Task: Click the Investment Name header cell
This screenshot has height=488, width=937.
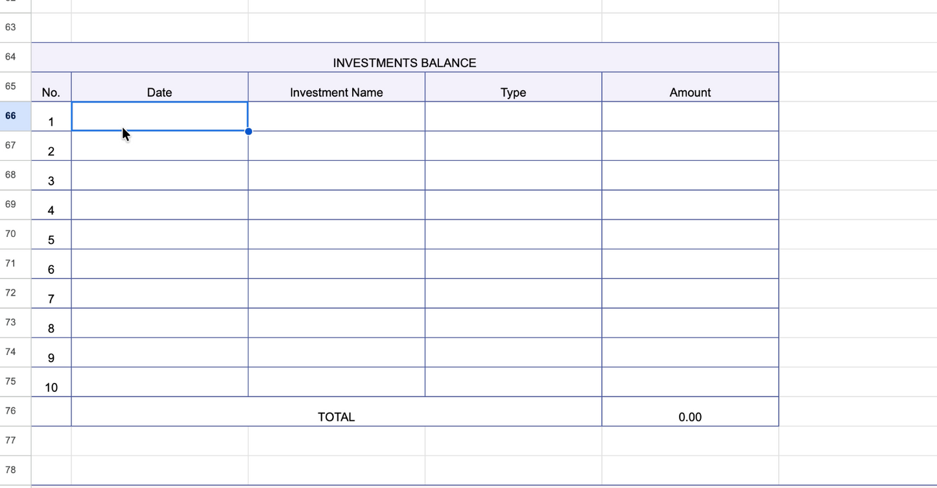Action: pyautogui.click(x=337, y=87)
